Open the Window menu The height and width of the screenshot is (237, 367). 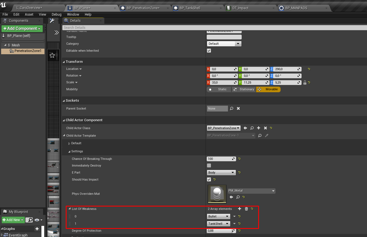pyautogui.click(x=73, y=15)
